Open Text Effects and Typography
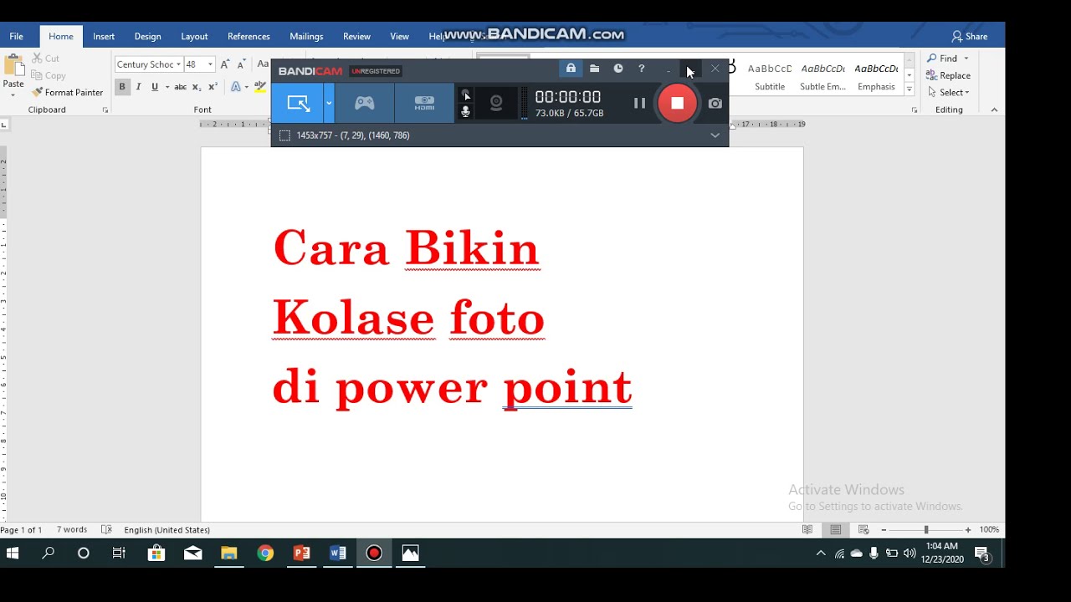The height and width of the screenshot is (602, 1071). [x=236, y=87]
